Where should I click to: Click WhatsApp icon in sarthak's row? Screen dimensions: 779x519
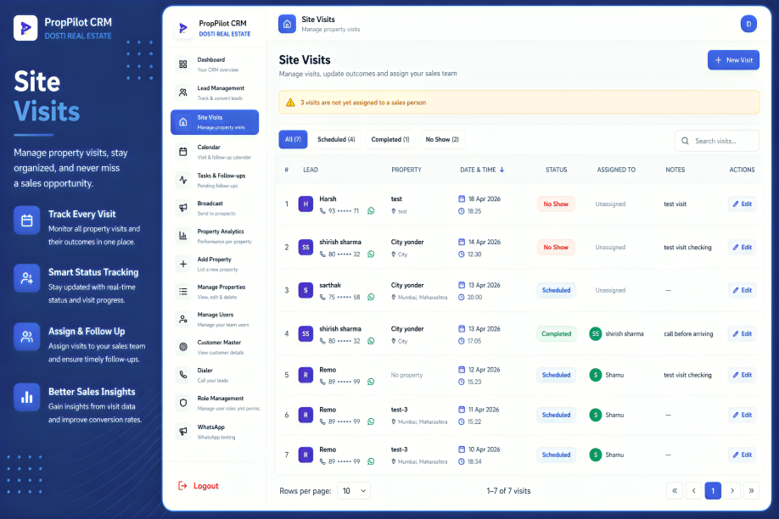click(371, 297)
